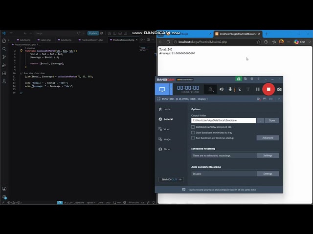The height and width of the screenshot is (234, 313).
Task: Toggle VS Code bottom panel layout
Action: click(120, 33)
